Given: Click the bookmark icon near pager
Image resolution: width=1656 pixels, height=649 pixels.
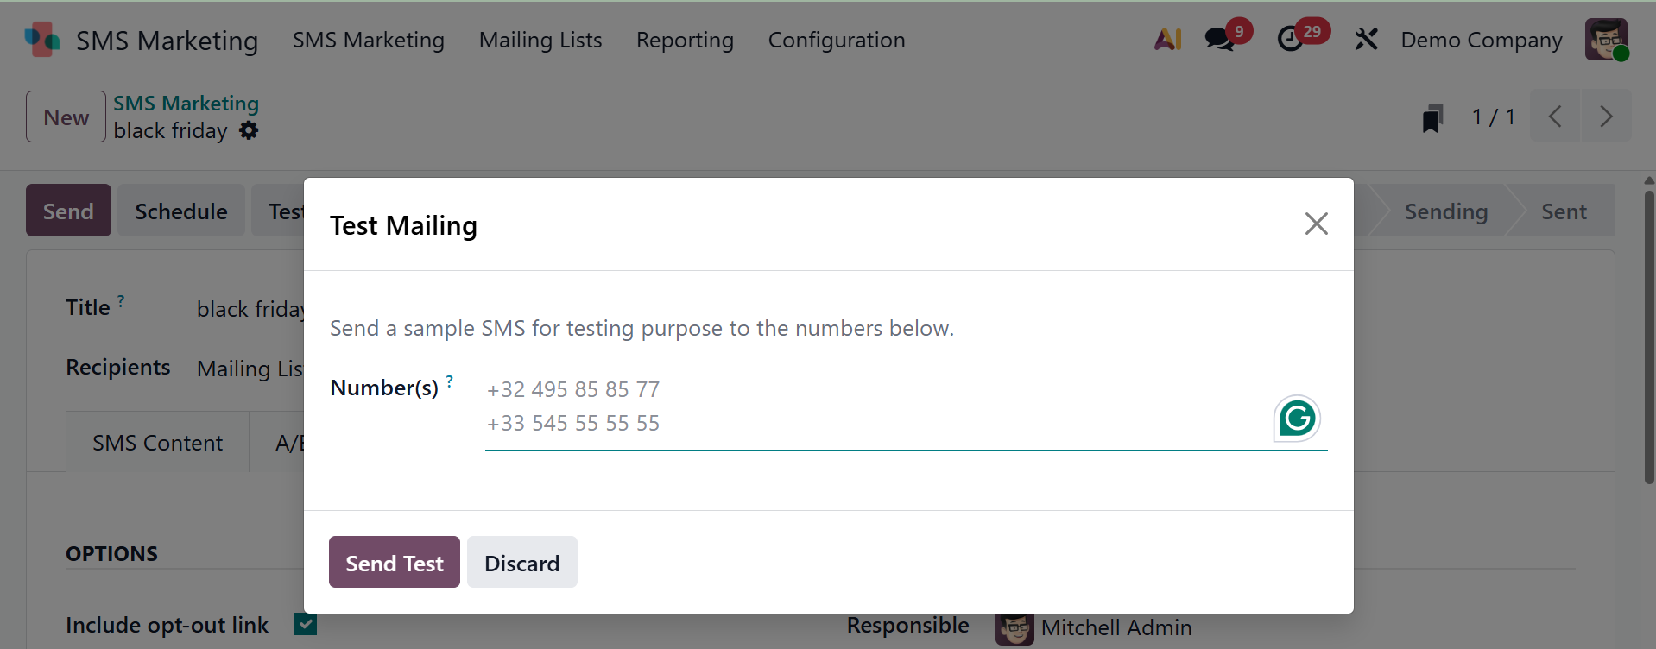Looking at the screenshot, I should pyautogui.click(x=1432, y=117).
